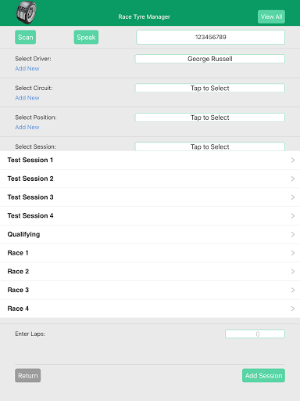
Task: Go back using the Return button
Action: point(27,375)
